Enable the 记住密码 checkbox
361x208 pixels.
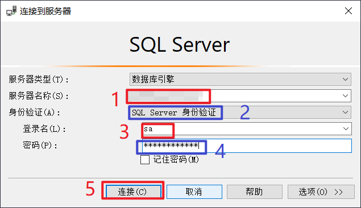(145, 160)
